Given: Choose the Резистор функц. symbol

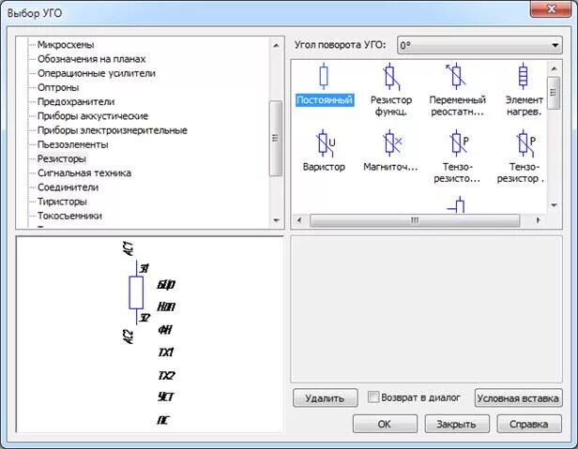Looking at the screenshot, I should [390, 89].
